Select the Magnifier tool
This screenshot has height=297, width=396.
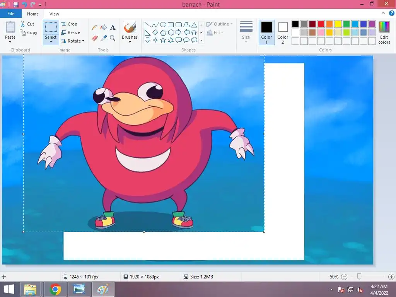[113, 38]
